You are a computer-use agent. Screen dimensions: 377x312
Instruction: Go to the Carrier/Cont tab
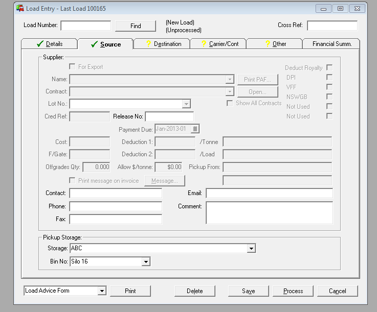click(218, 44)
